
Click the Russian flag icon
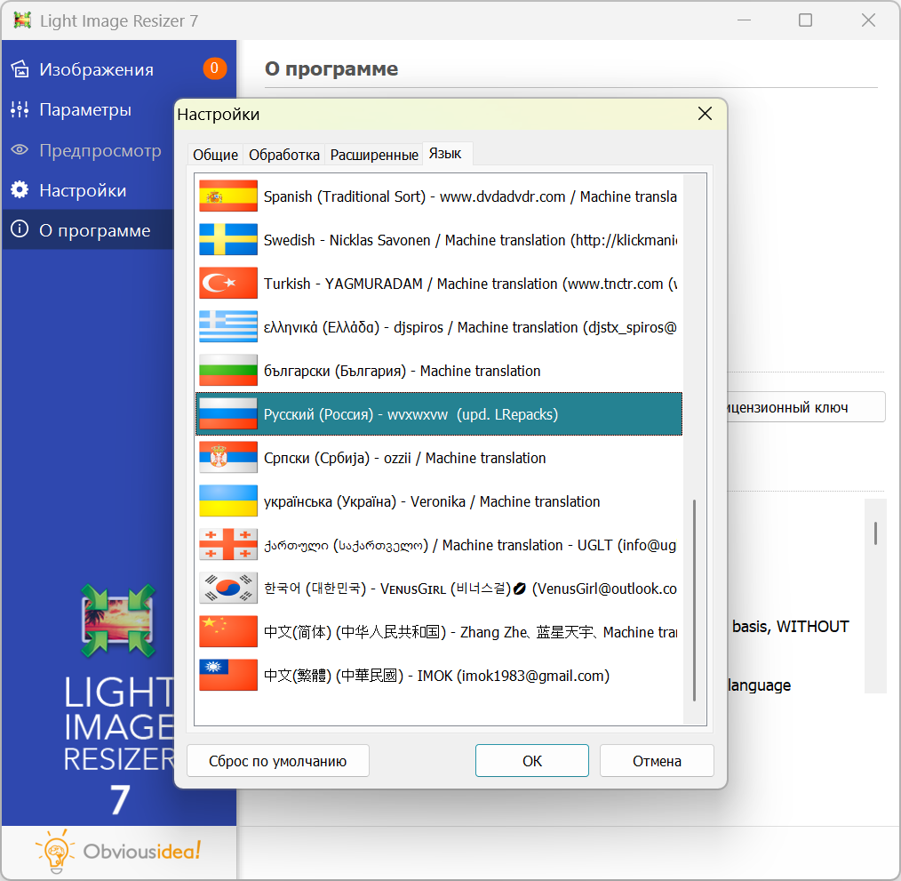(x=228, y=414)
